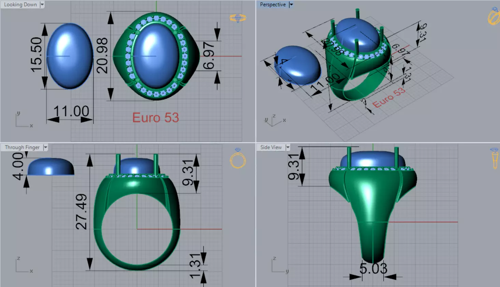The width and height of the screenshot is (500, 287).
Task: Open the Through Finger viewport dropdown arrow
Action: point(45,147)
